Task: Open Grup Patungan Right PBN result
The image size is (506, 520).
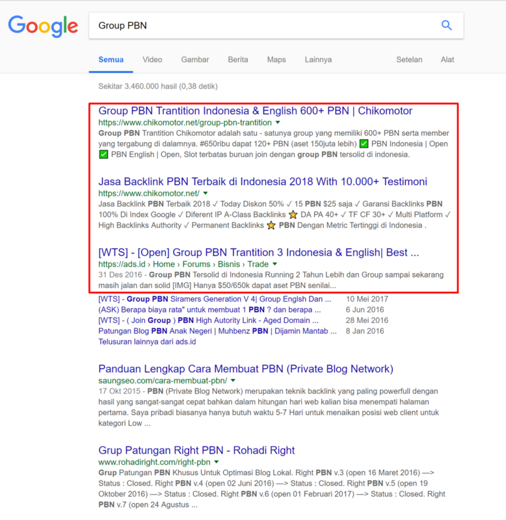Action: click(196, 450)
